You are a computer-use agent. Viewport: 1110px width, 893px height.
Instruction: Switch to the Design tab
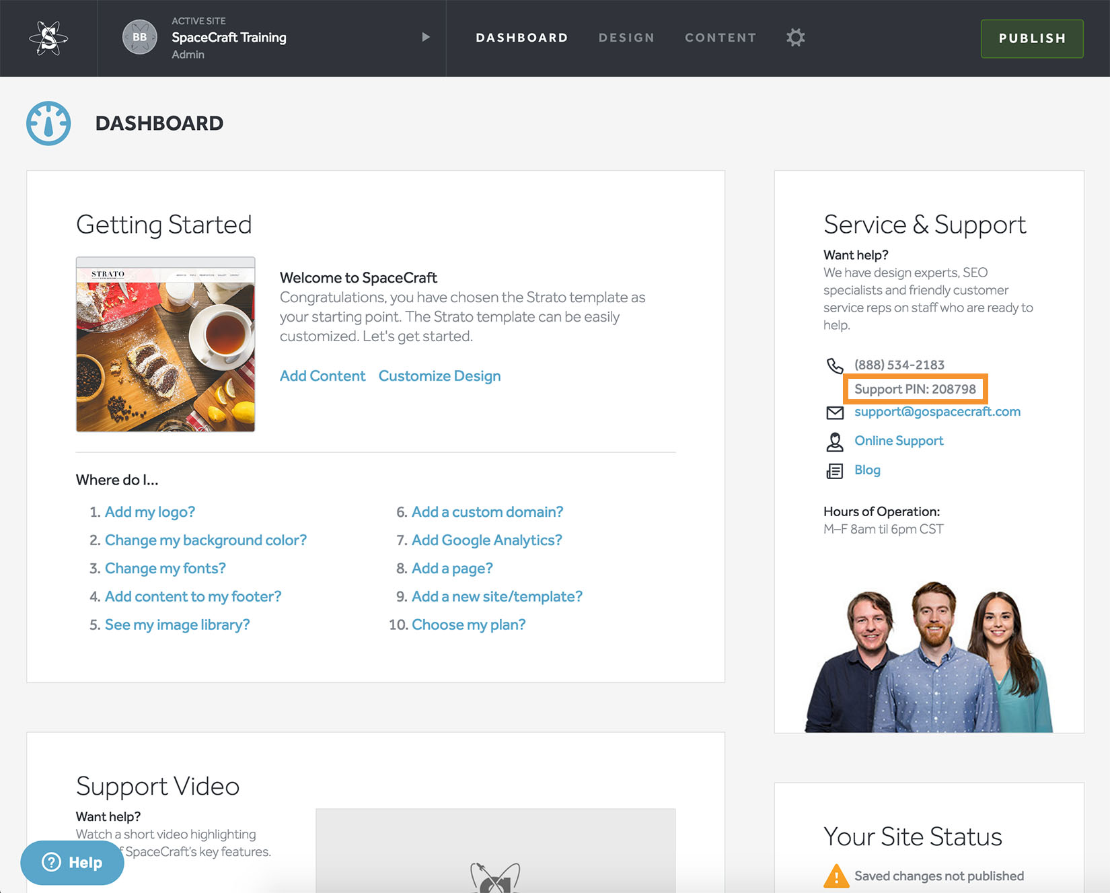click(x=626, y=38)
